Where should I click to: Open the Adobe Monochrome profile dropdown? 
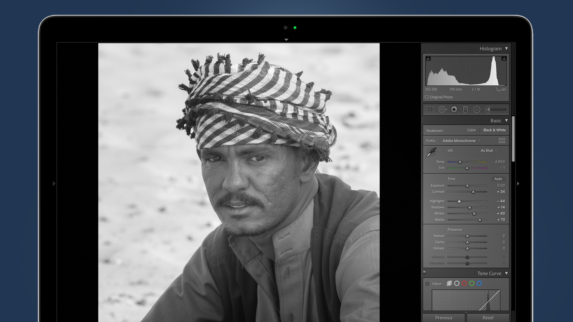[461, 141]
